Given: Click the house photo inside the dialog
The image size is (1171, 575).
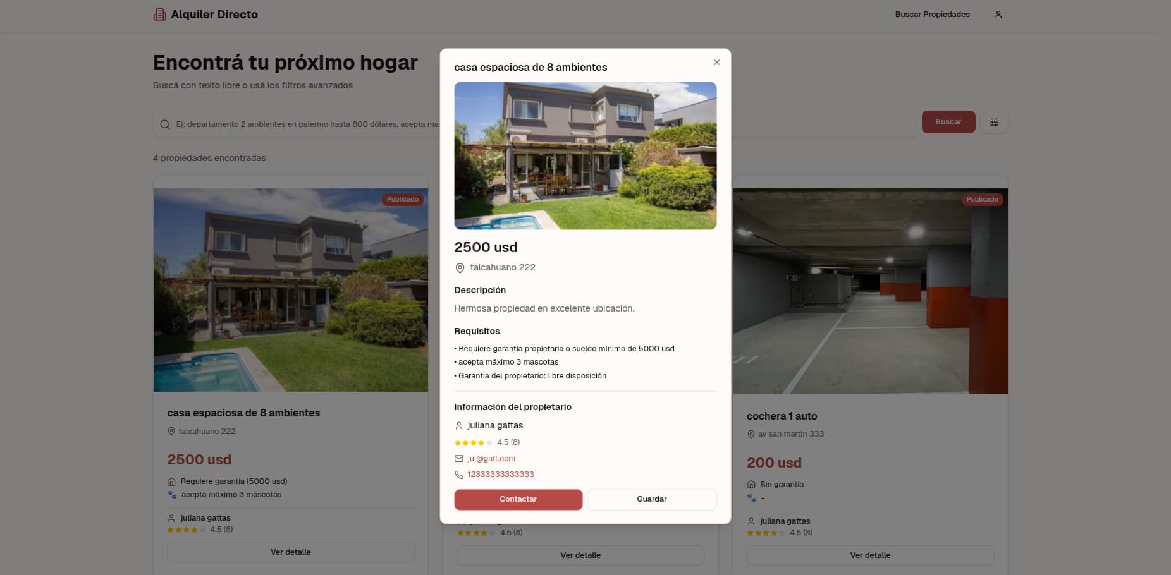Looking at the screenshot, I should (585, 155).
